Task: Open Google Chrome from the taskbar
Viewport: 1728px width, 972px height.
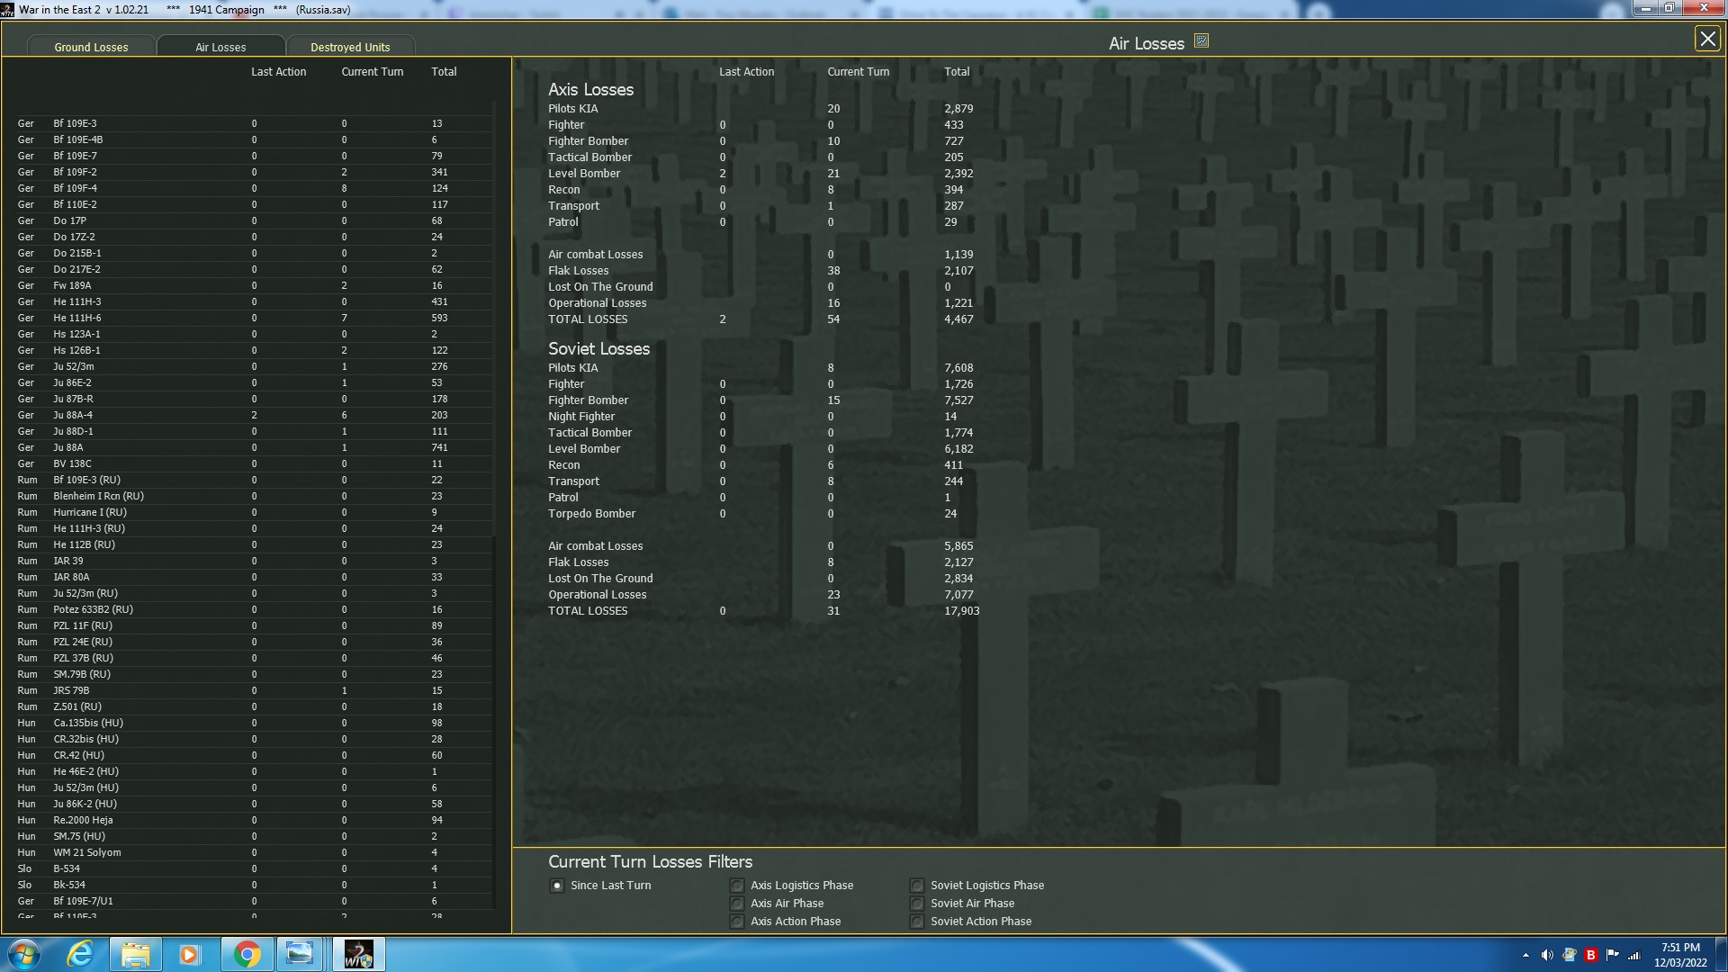Action: coord(247,954)
